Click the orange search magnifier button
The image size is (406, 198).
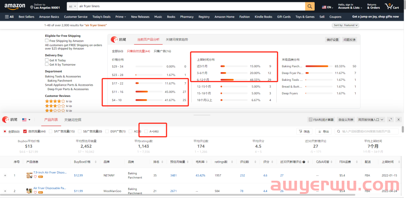click(310, 6)
